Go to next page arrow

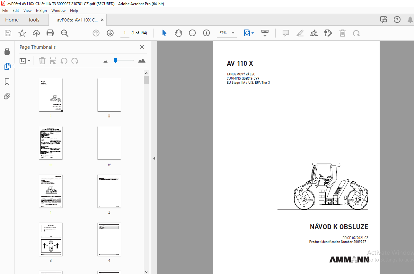click(110, 33)
